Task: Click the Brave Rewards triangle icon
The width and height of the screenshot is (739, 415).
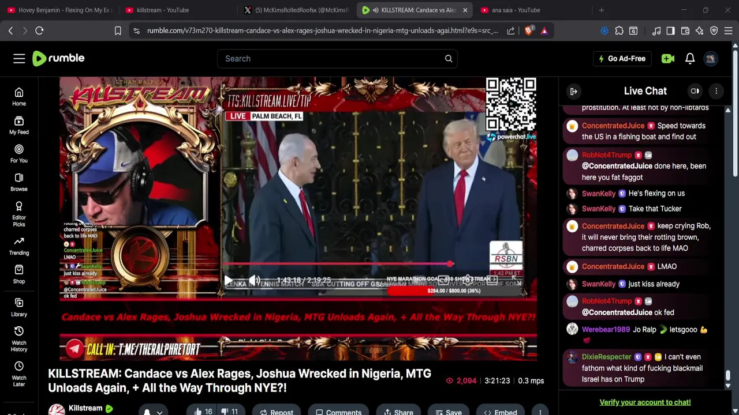Action: (x=544, y=31)
